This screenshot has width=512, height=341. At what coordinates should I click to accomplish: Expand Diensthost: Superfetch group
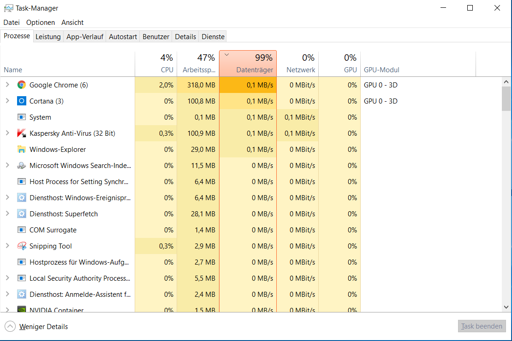7,214
